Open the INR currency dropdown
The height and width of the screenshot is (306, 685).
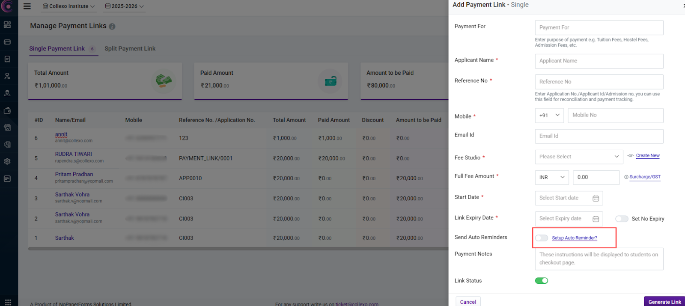tap(552, 177)
